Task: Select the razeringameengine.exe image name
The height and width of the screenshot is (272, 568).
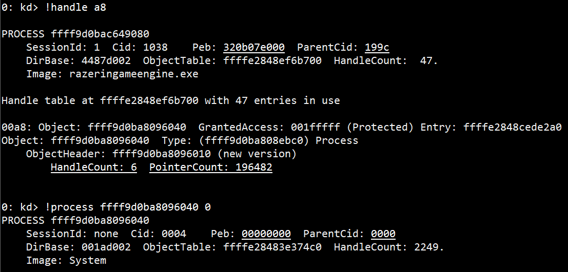Action: tap(134, 74)
